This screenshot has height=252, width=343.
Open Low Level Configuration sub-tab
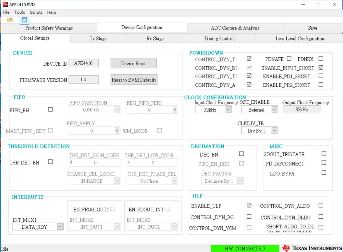(x=300, y=39)
